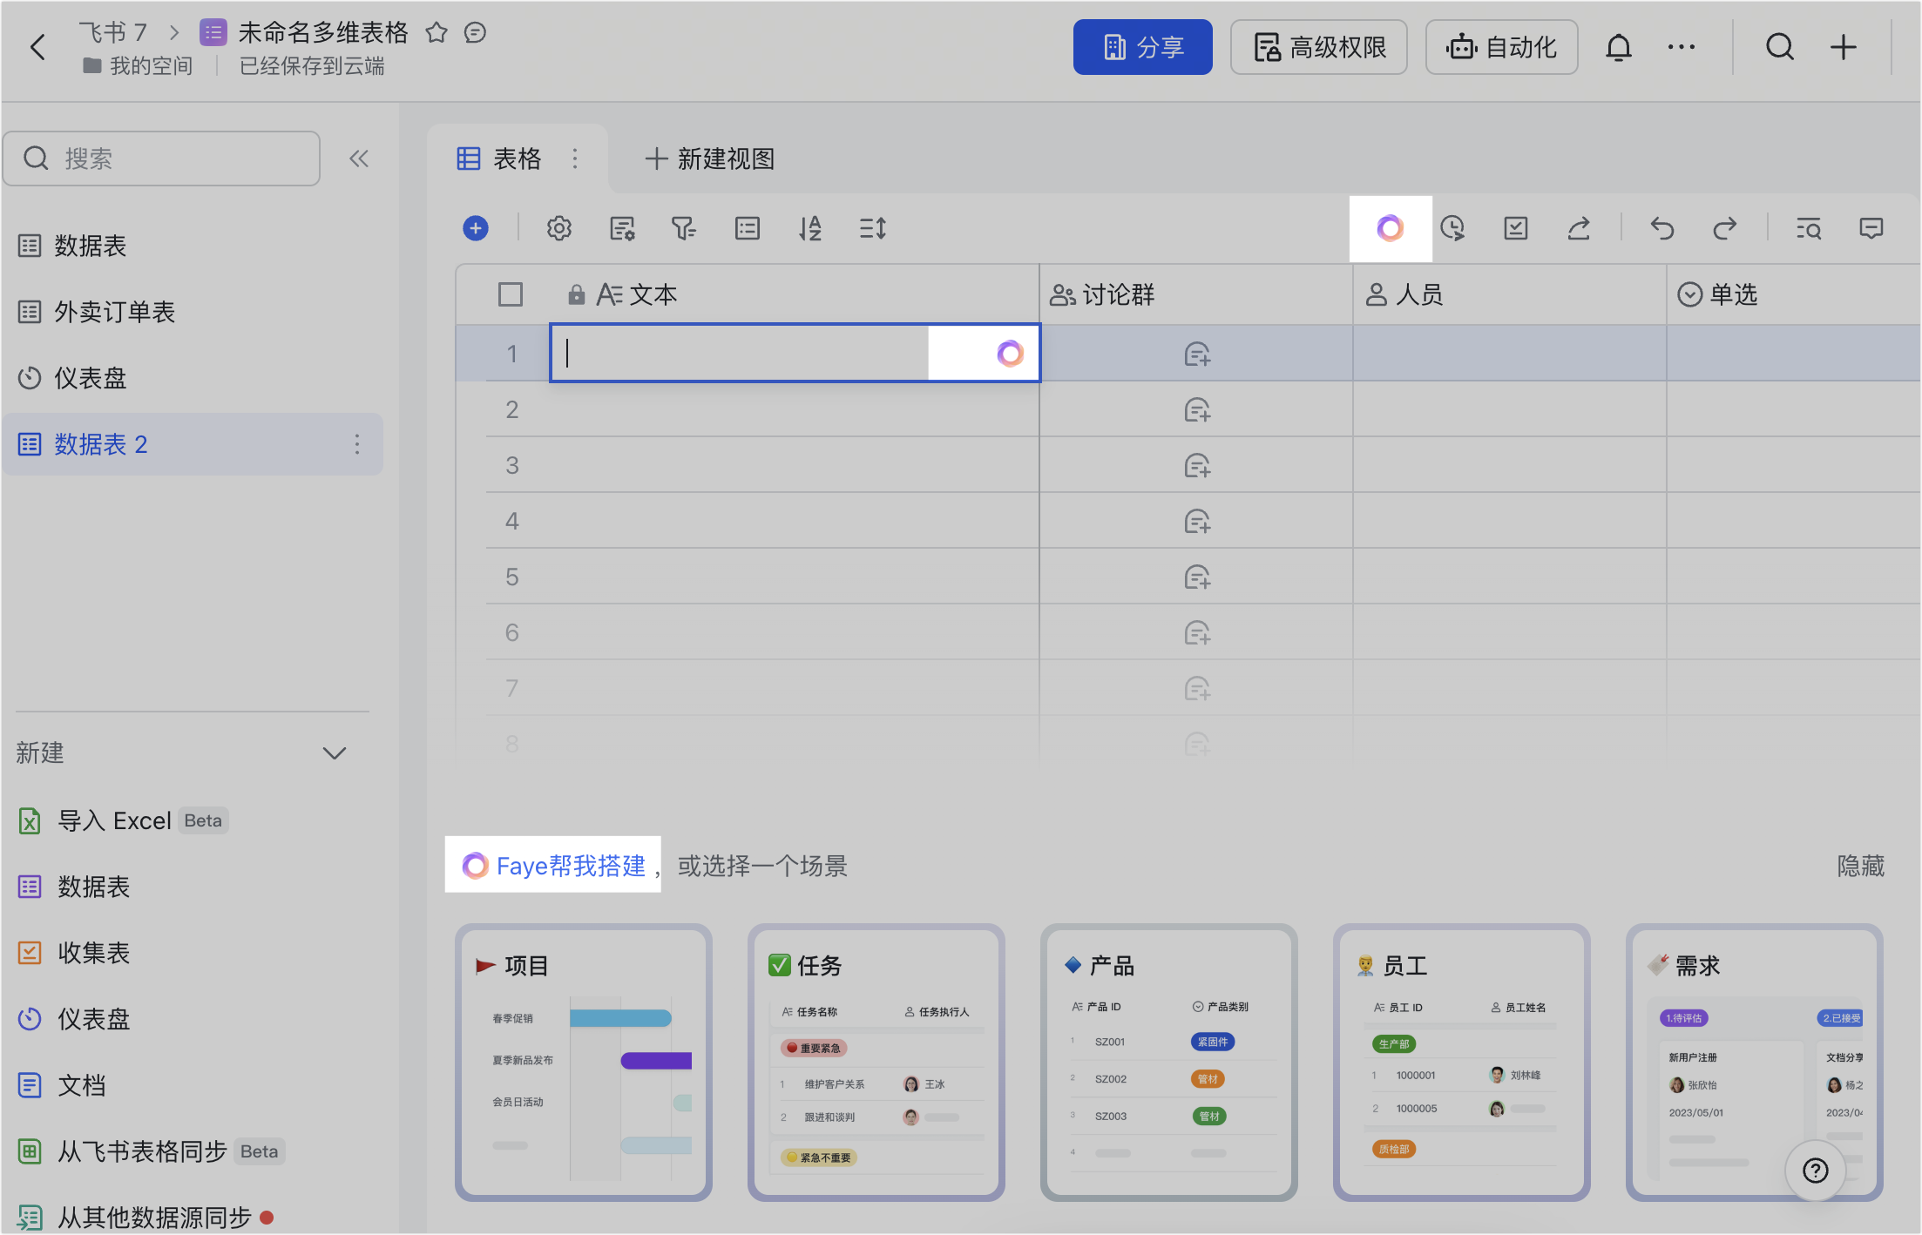Screen dimensions: 1922x1235
Task: Click the blue 分享 button
Action: (1142, 47)
